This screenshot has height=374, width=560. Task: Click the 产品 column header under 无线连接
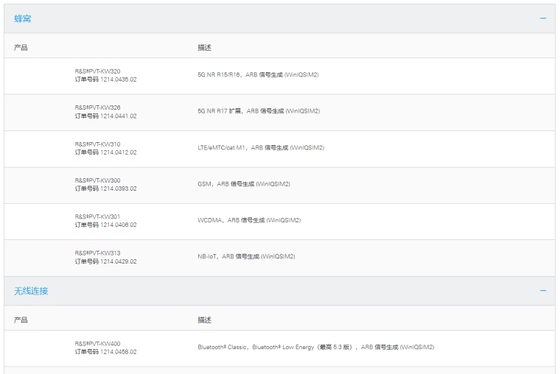pyautogui.click(x=21, y=320)
